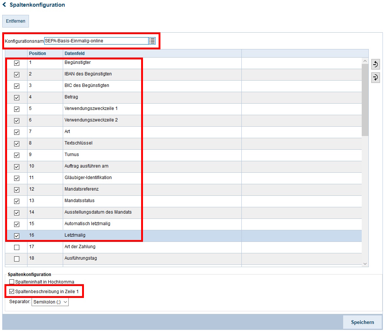Uncheck the Begünstigter row checkbox
Image resolution: width=384 pixels, height=331 pixels.
[x=17, y=63]
